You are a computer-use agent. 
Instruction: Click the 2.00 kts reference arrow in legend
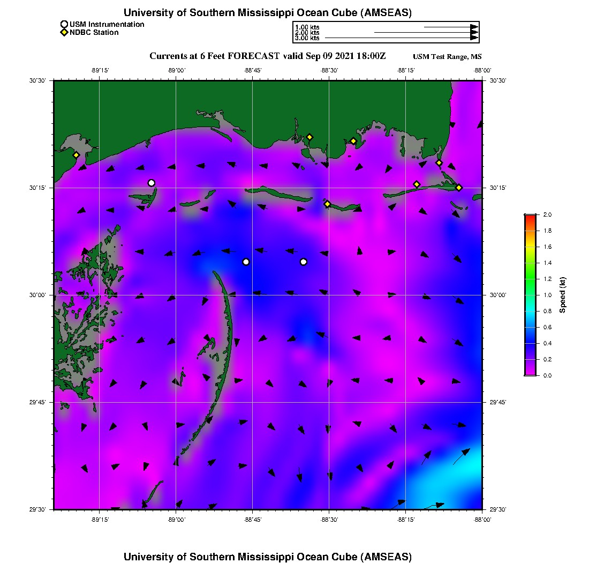tap(426, 33)
